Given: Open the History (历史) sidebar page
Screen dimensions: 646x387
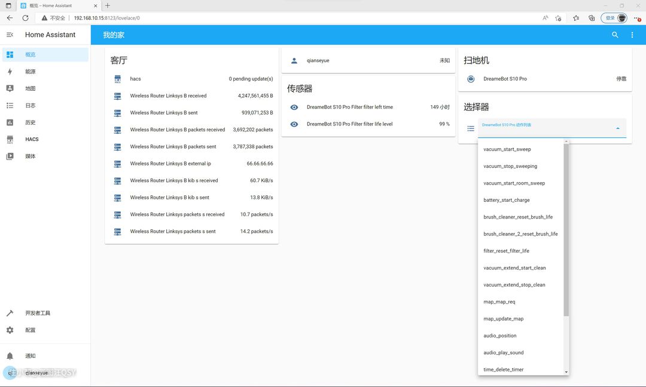Looking at the screenshot, I should point(30,122).
